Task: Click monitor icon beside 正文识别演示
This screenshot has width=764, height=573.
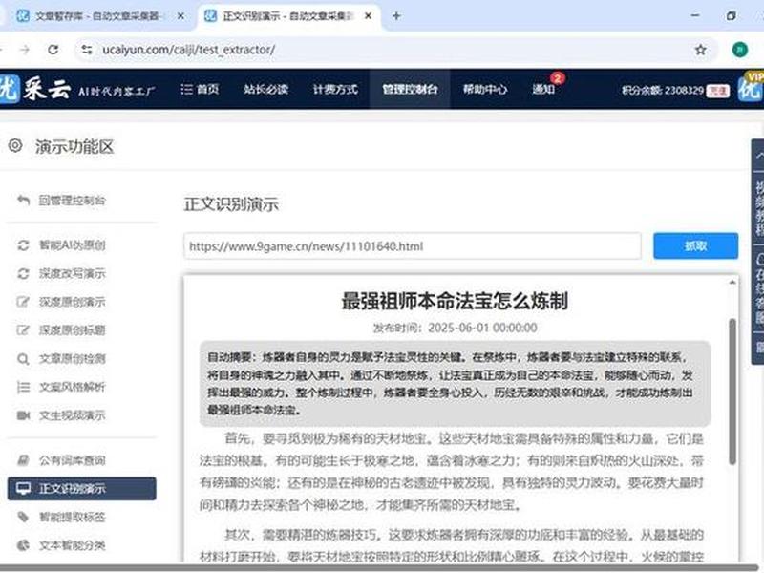Action: pos(23,488)
